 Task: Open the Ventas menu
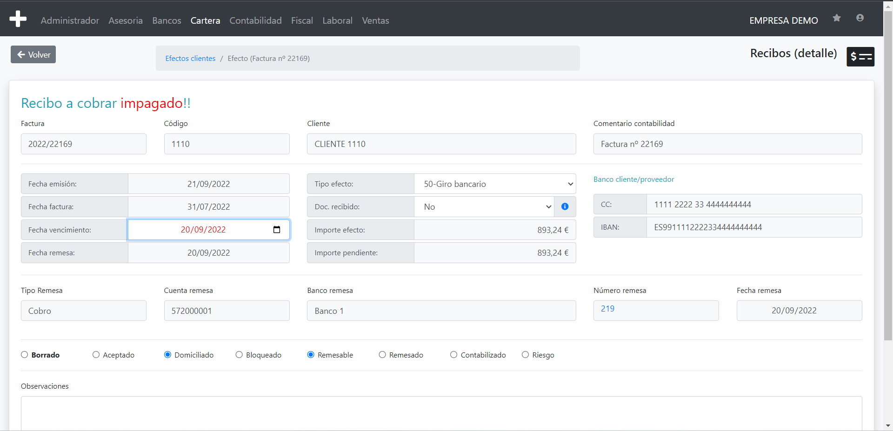pyautogui.click(x=375, y=20)
